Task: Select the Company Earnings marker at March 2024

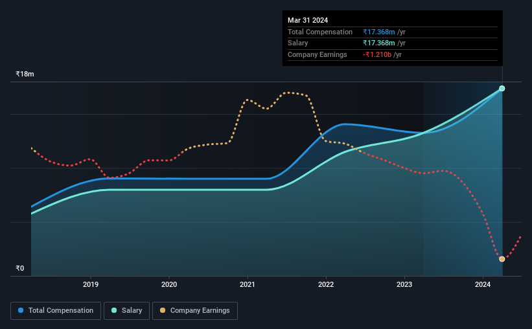Action: coord(502,259)
